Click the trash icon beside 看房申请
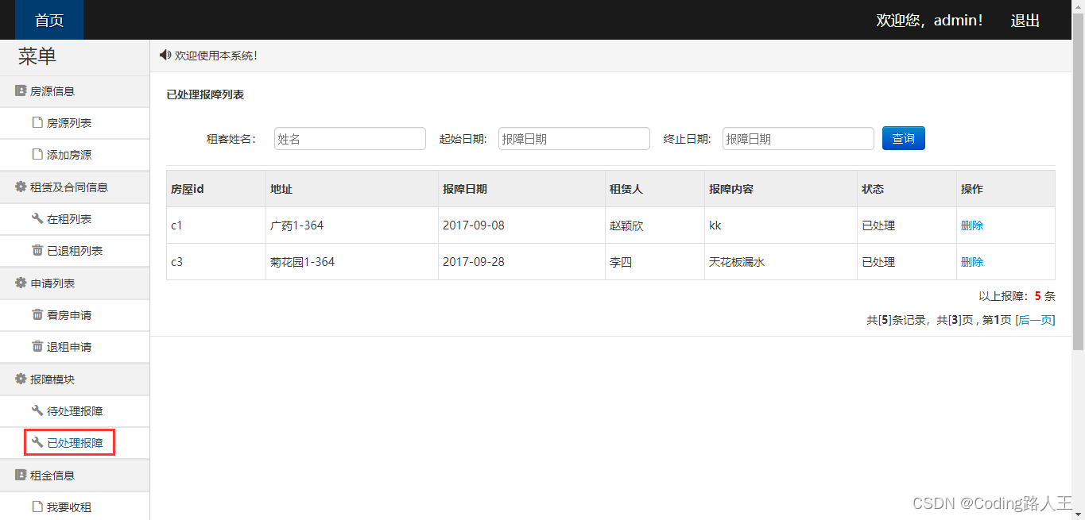1085x520 pixels. [x=37, y=315]
